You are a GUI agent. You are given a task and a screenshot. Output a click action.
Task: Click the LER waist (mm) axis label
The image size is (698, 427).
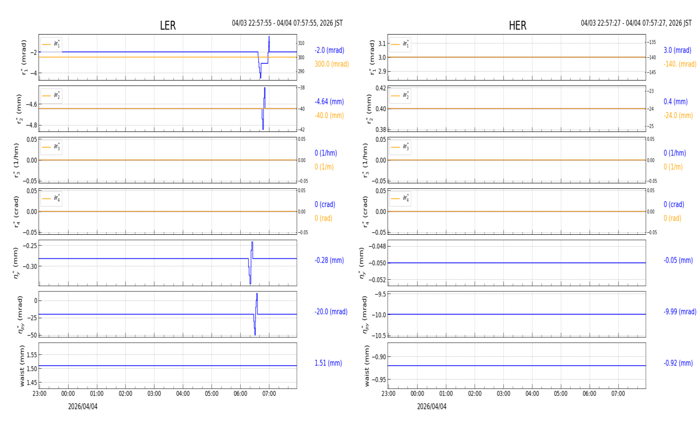[22, 366]
